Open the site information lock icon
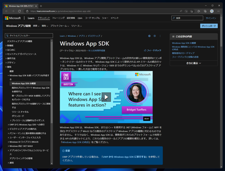The width and height of the screenshot is (225, 171). click(27, 11)
